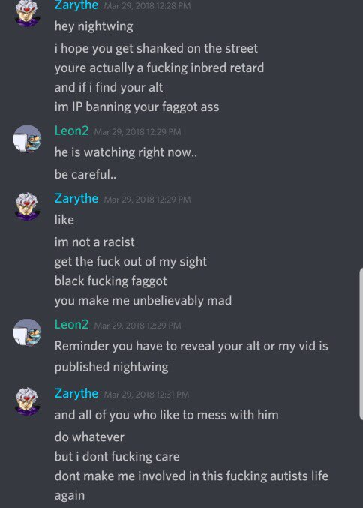Select the 'you make me unbelievably mad' message

[143, 301]
